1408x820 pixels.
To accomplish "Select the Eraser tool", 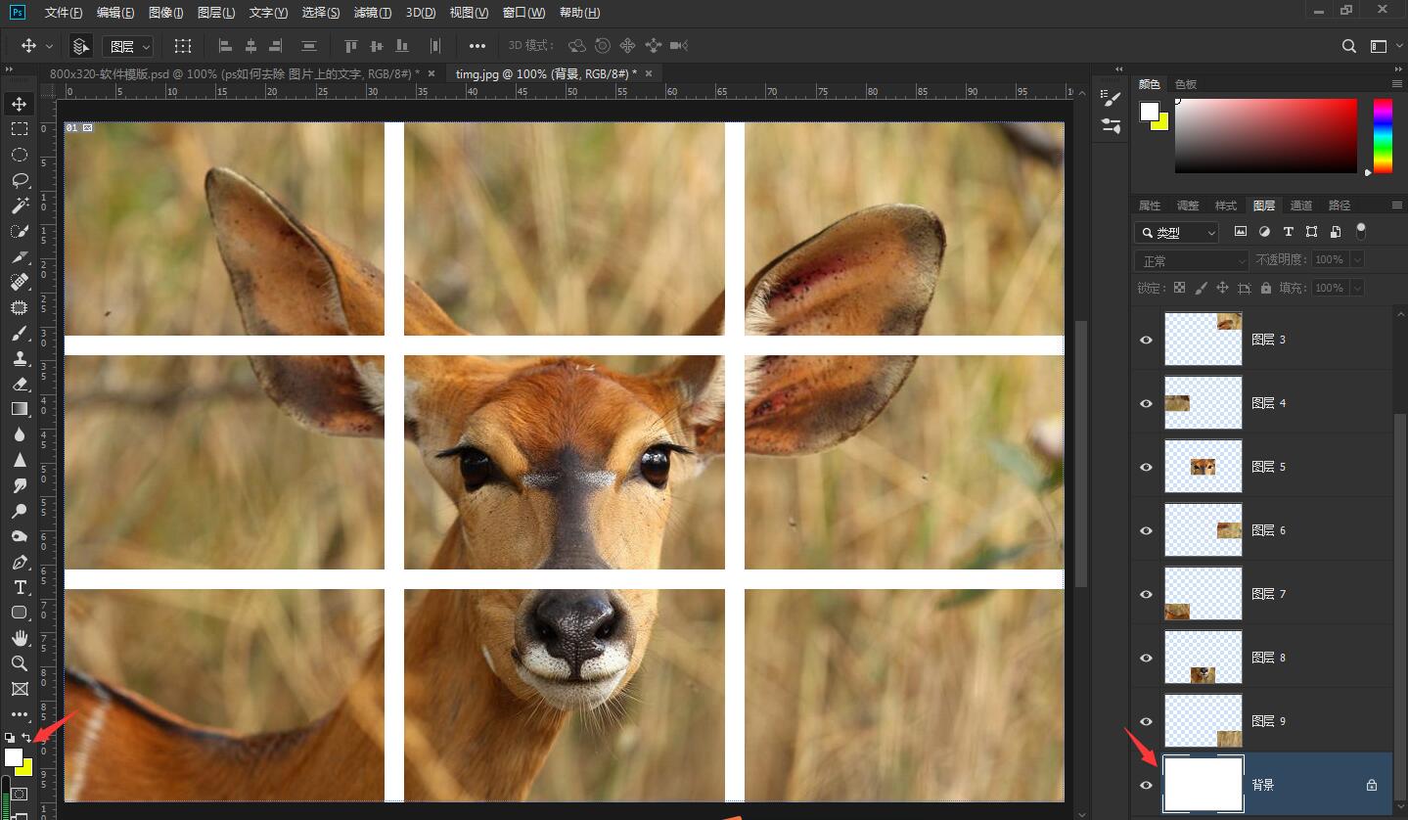I will [x=19, y=384].
